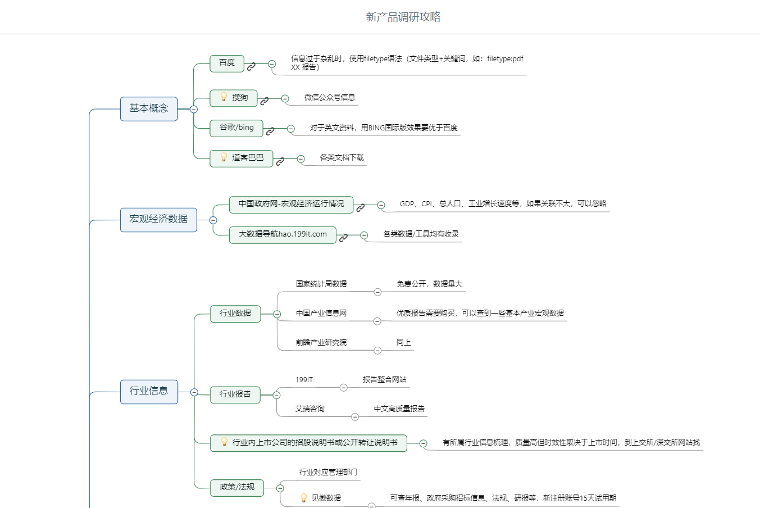Image resolution: width=760 pixels, height=508 pixels.
Task: Select the 微信公众号信息 note
Action: pyautogui.click(x=330, y=97)
